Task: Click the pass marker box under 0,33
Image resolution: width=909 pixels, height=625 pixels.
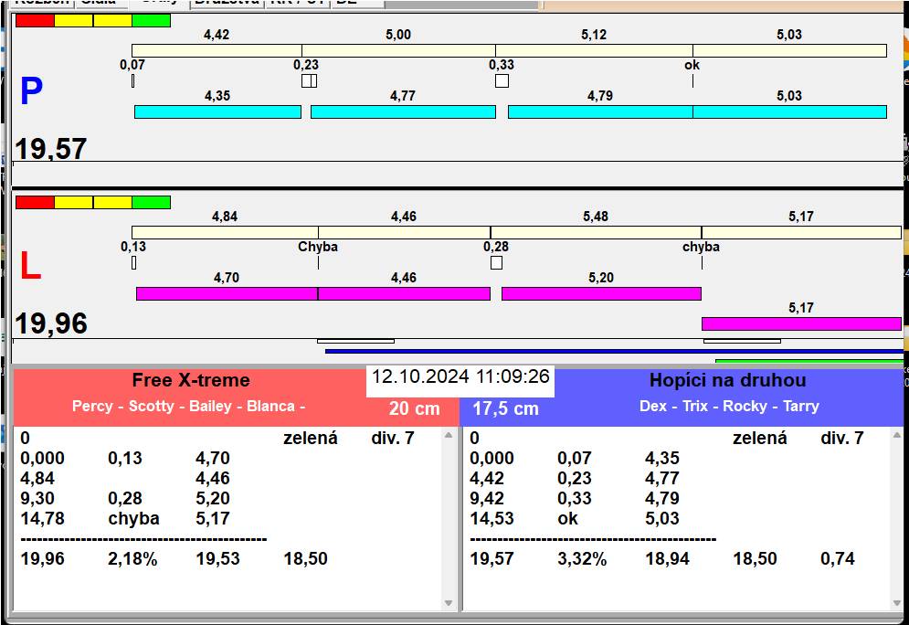Action: [x=502, y=80]
